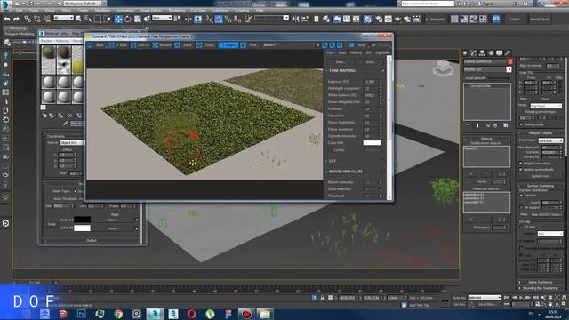This screenshot has width=569, height=320.
Task: Activate the Select and Rotate tool
Action: click(128, 19)
